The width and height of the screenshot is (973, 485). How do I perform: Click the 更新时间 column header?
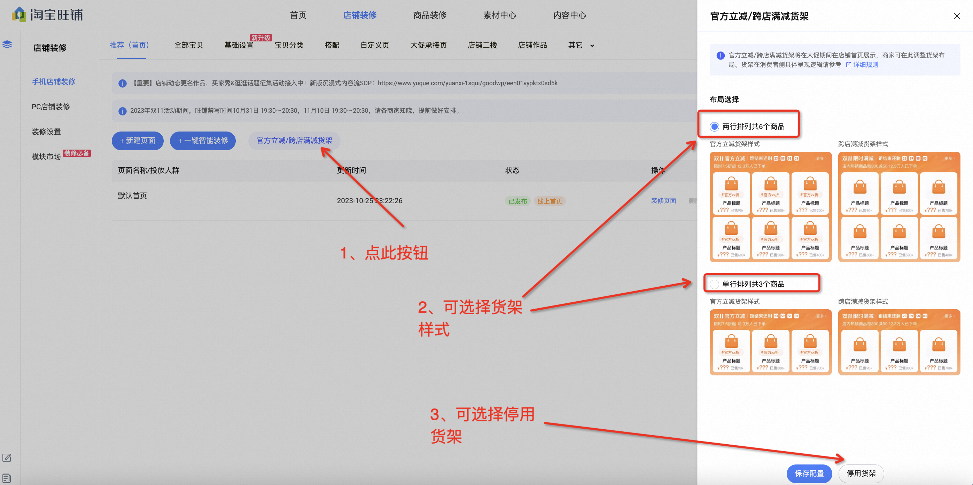pyautogui.click(x=351, y=170)
